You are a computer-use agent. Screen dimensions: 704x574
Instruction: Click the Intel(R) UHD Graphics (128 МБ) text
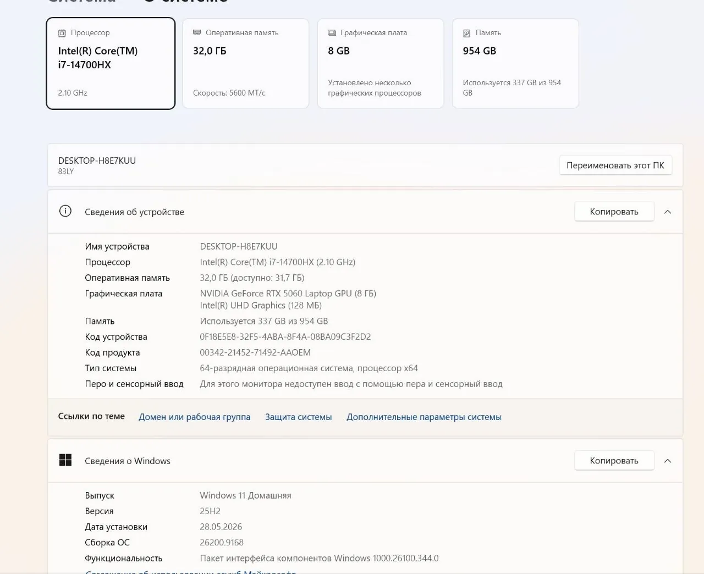(261, 305)
